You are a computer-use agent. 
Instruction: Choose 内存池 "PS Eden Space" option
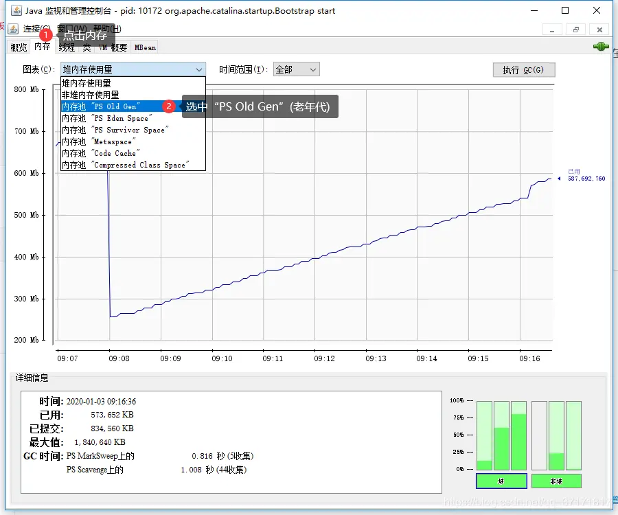pyautogui.click(x=133, y=118)
